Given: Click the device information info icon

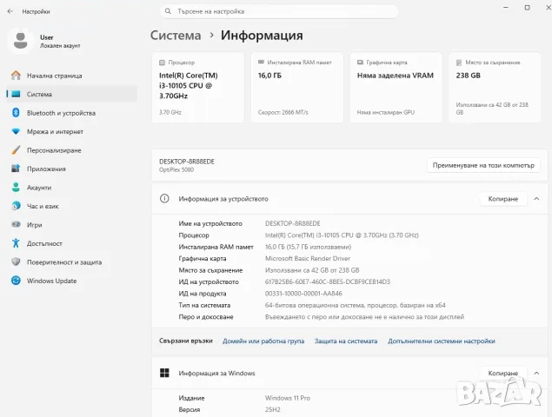Looking at the screenshot, I should tap(164, 198).
